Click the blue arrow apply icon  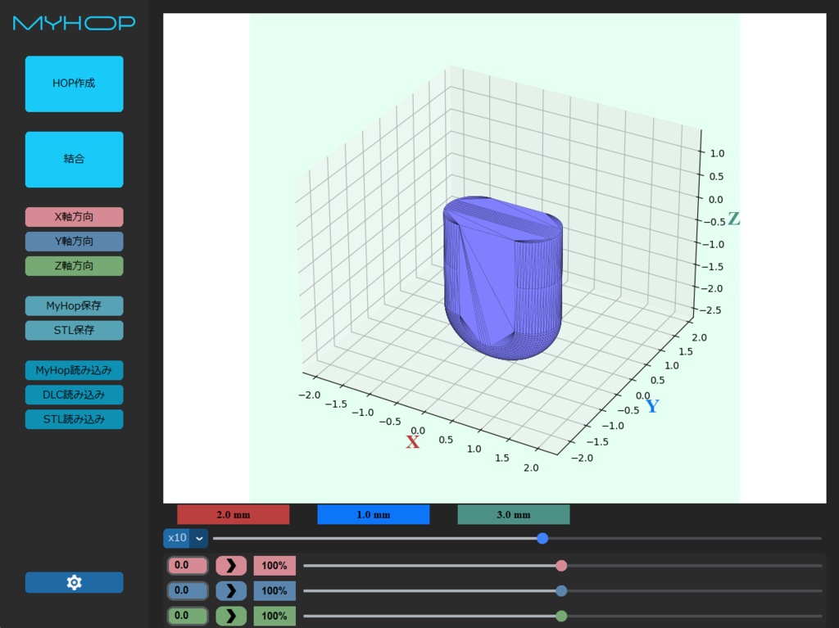pyautogui.click(x=231, y=590)
